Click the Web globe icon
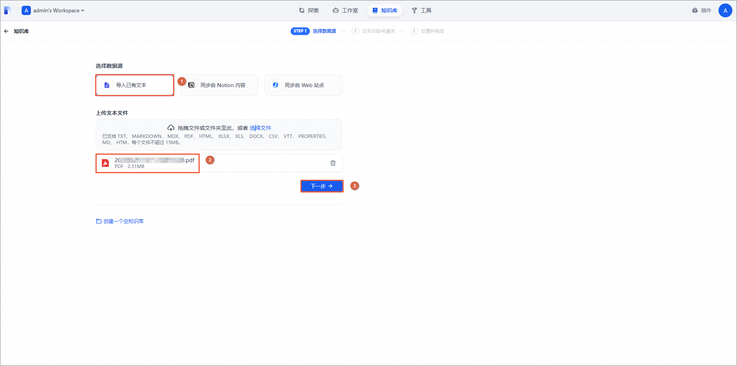 pos(276,85)
